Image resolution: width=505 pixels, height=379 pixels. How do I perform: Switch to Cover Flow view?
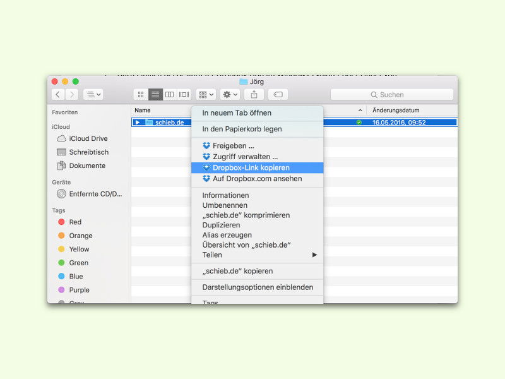(x=184, y=94)
